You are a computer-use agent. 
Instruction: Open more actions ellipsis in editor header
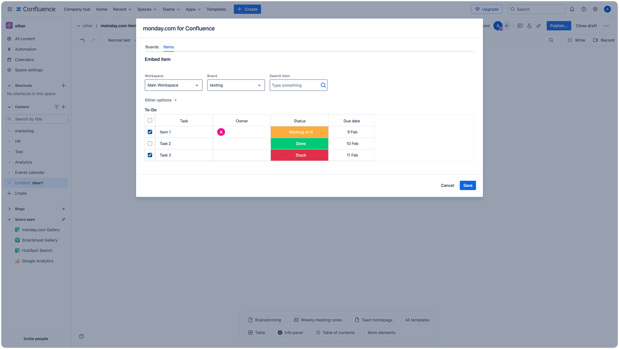tap(606, 26)
